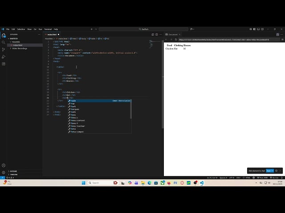Open the dropdown arrow next to Start
This screenshot has height=213, width=285.
(x=273, y=170)
